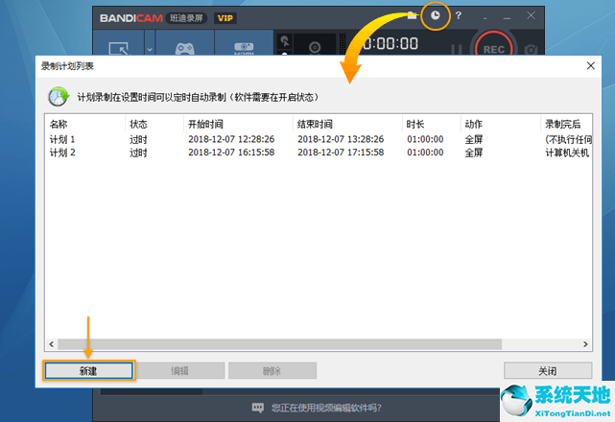Pause recording using the pause icon
This screenshot has height=422, width=615.
click(x=456, y=50)
